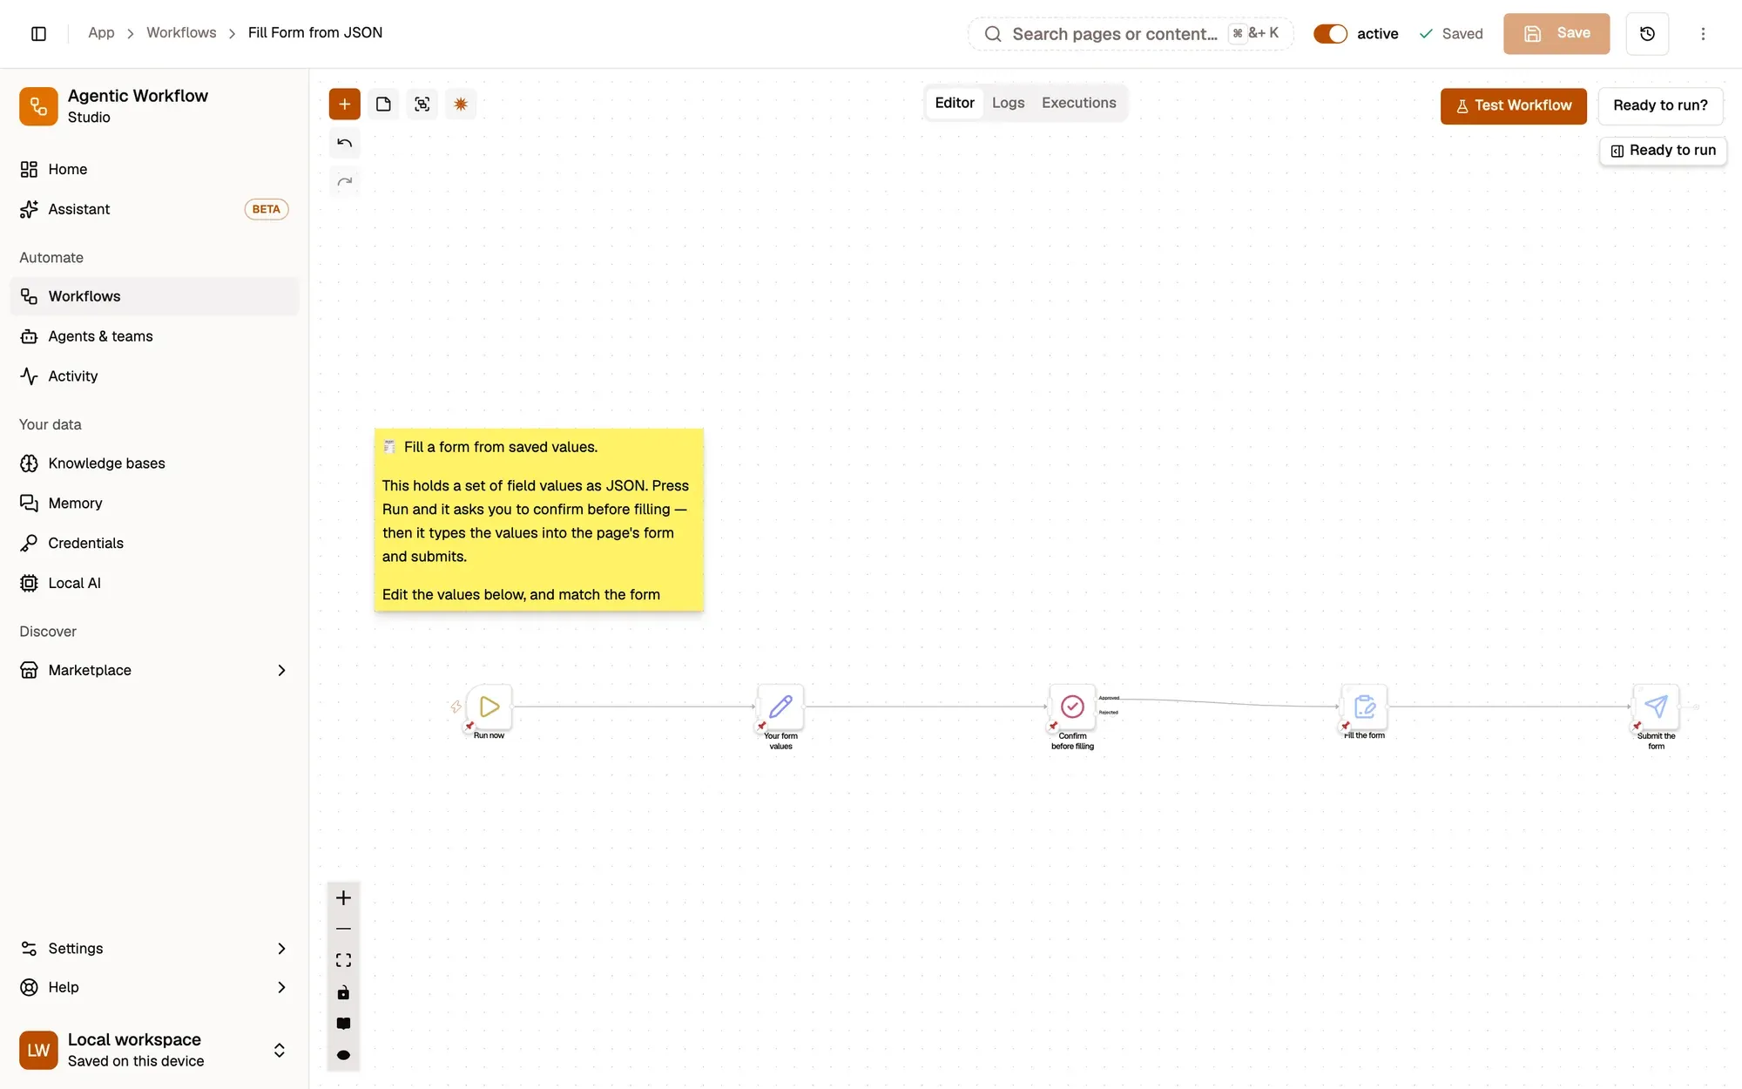Click the Test Workflow button
Screen dimensions: 1742x1089
(1513, 105)
